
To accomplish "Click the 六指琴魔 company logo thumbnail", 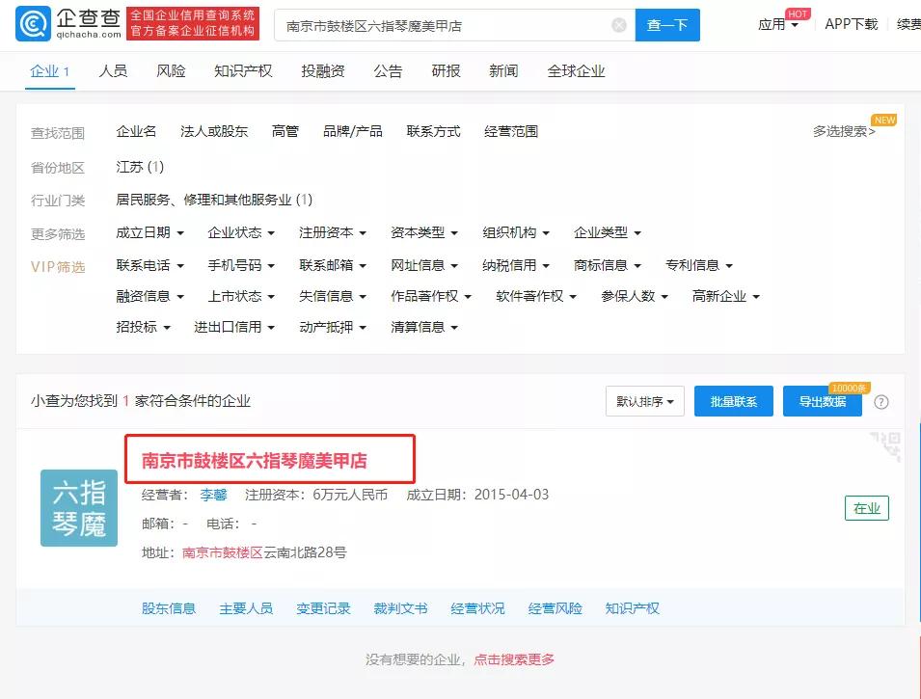I will click(78, 508).
